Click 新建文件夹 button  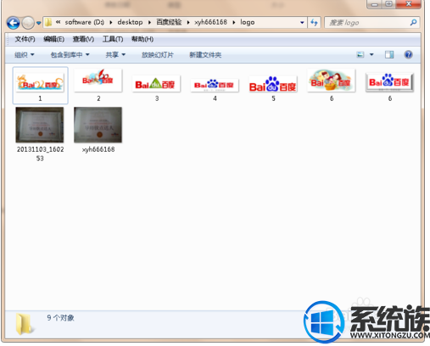tap(205, 55)
